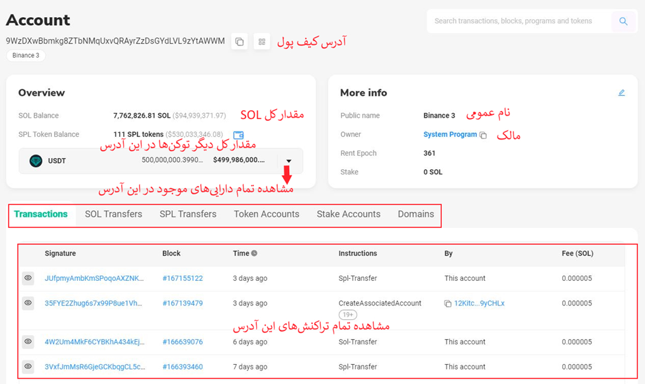Screen dimensions: 645x384
Task: Open the 12Kitc...9yCHLx account link
Action: (x=479, y=303)
